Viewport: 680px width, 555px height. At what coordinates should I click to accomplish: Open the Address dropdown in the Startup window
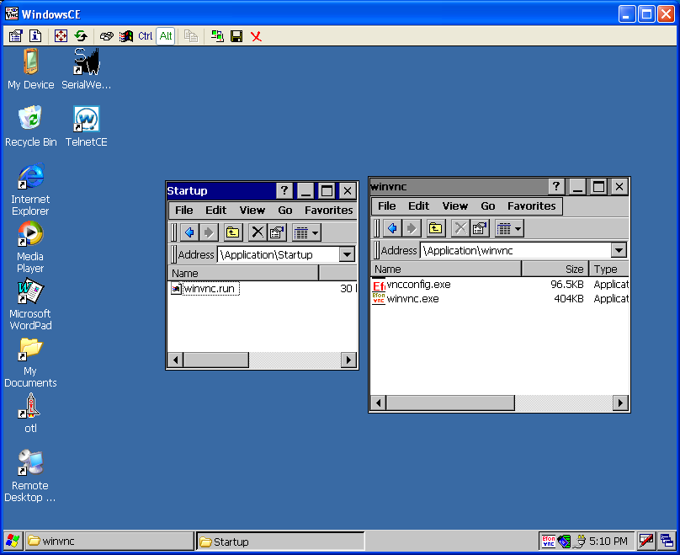tap(348, 253)
